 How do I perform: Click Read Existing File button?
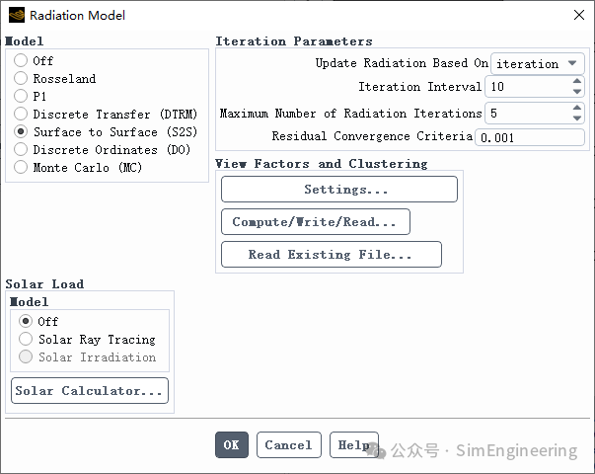coord(332,255)
